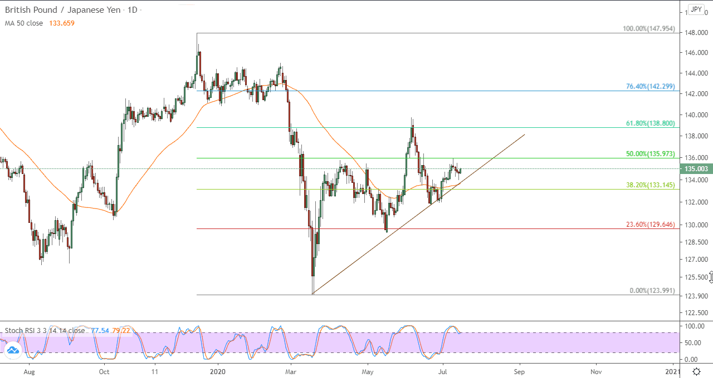The width and height of the screenshot is (713, 378).
Task: Click the Jul label on the time axis
Action: (443, 371)
